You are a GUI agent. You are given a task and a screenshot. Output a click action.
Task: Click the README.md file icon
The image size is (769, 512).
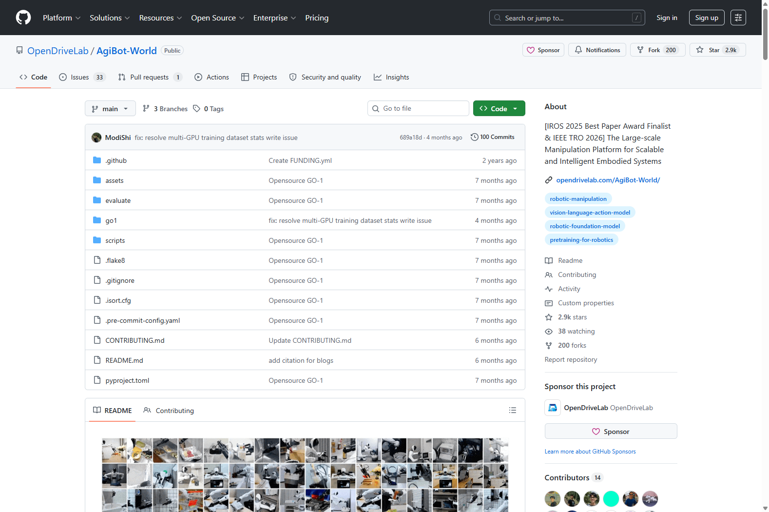tap(97, 360)
